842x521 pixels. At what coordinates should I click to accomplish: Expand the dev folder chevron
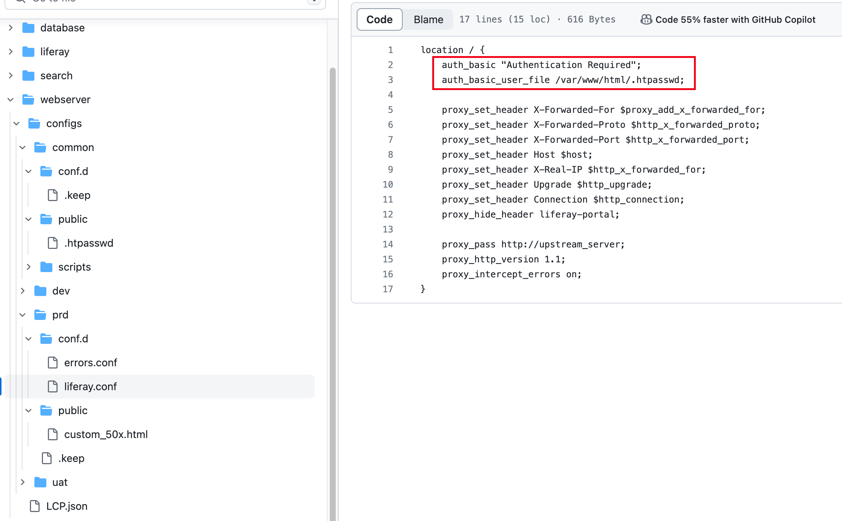[x=23, y=291]
